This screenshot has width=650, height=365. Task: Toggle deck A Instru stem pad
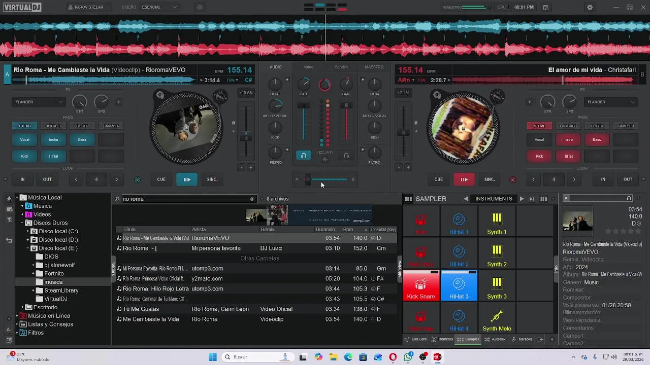pos(53,139)
